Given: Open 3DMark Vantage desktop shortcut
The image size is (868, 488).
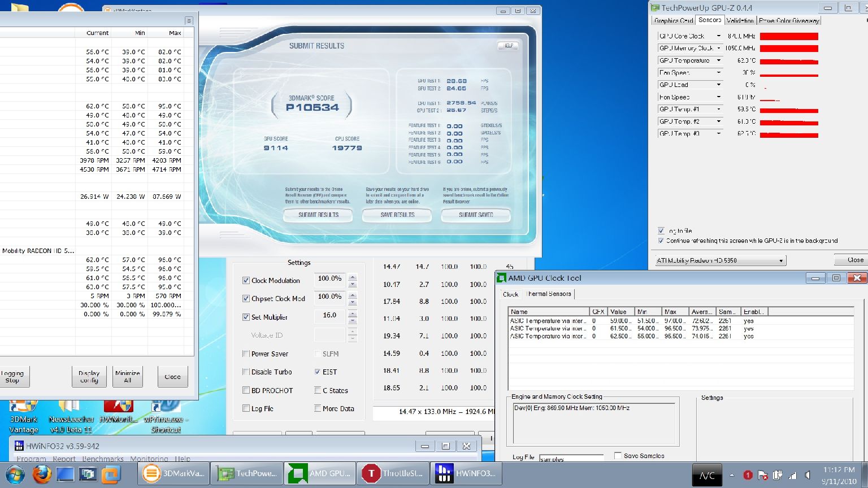Looking at the screenshot, I should 23,417.
